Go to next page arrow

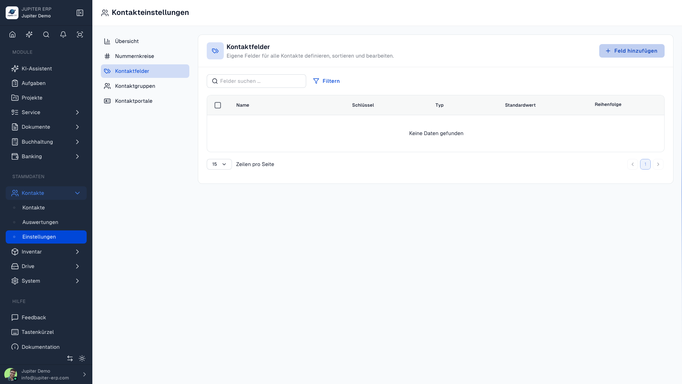[658, 164]
